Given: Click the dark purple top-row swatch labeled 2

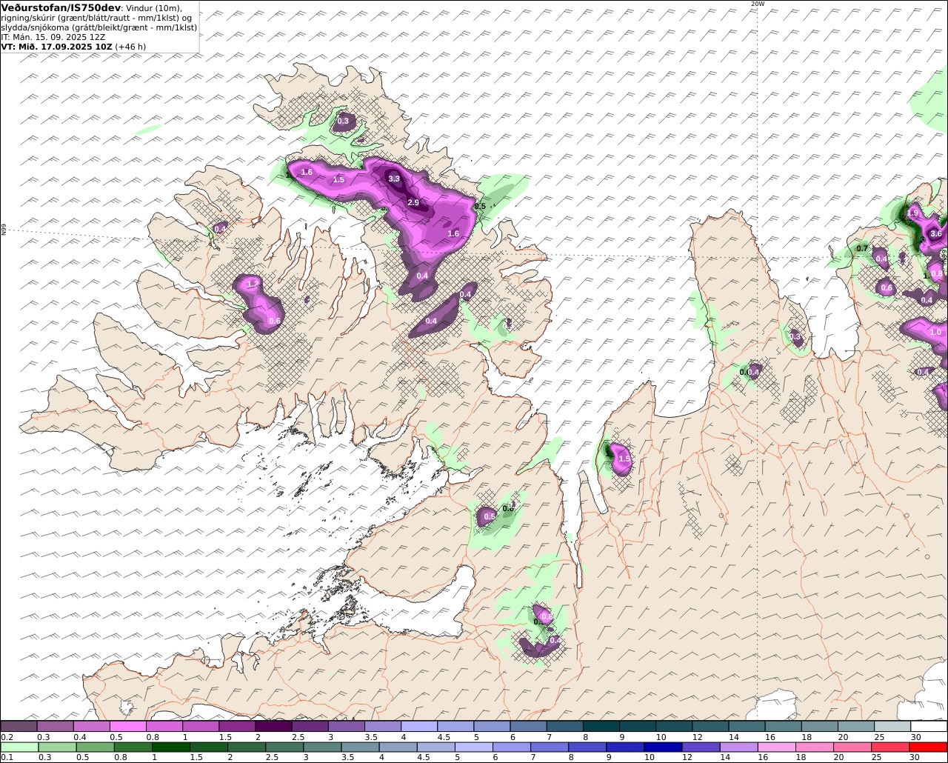Looking at the screenshot, I should point(273,726).
